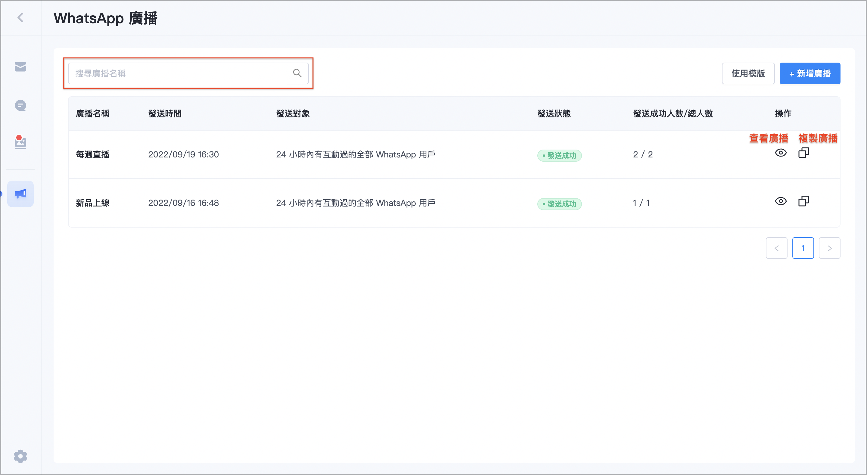The width and height of the screenshot is (867, 475).
Task: Click the audience text in 新品上線 row
Action: (x=356, y=203)
